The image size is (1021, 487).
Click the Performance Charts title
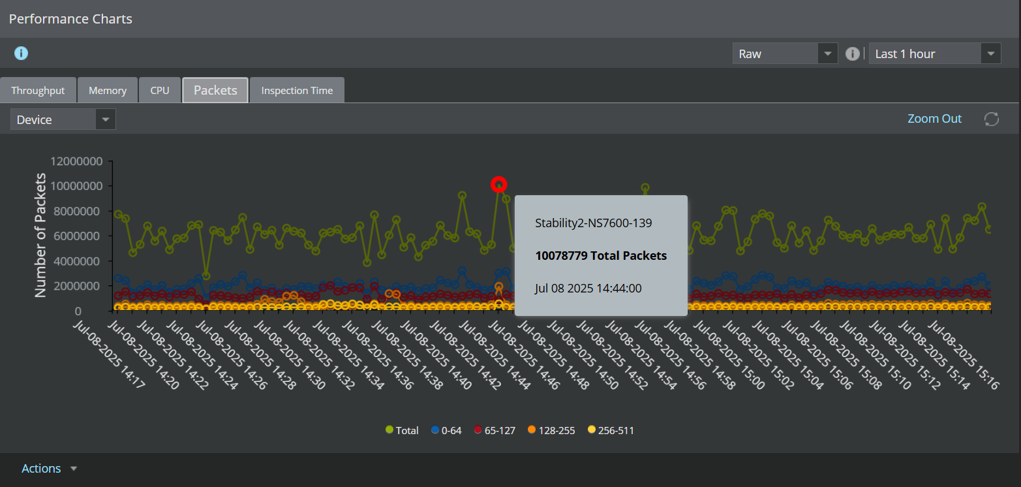[x=70, y=19]
